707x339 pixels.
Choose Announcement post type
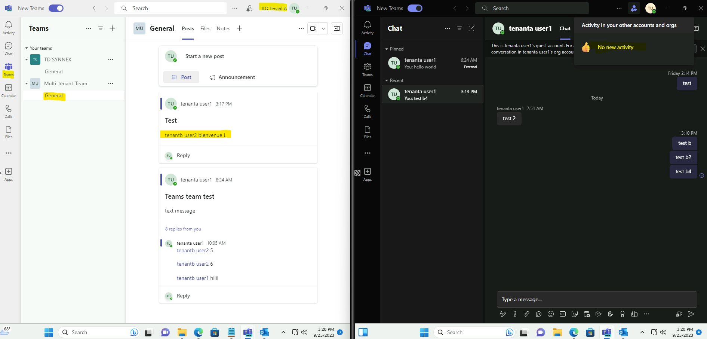click(232, 77)
